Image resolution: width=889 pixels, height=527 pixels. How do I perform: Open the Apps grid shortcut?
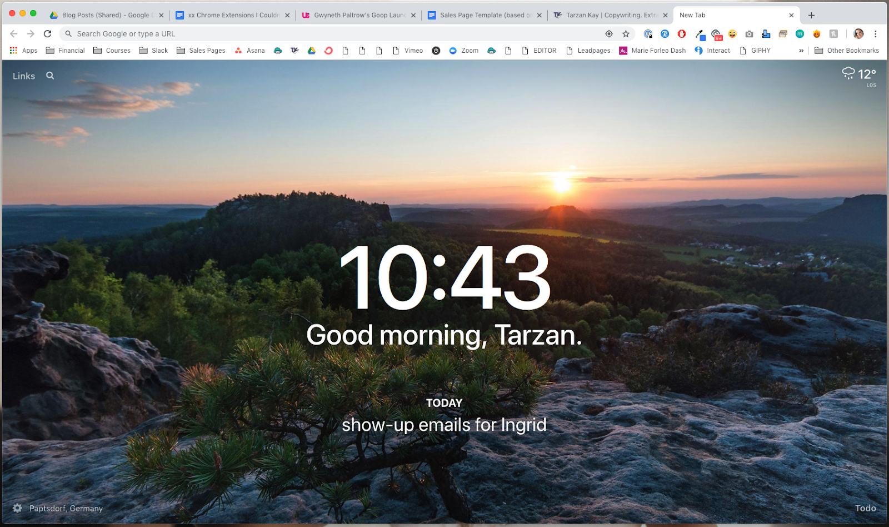point(23,51)
